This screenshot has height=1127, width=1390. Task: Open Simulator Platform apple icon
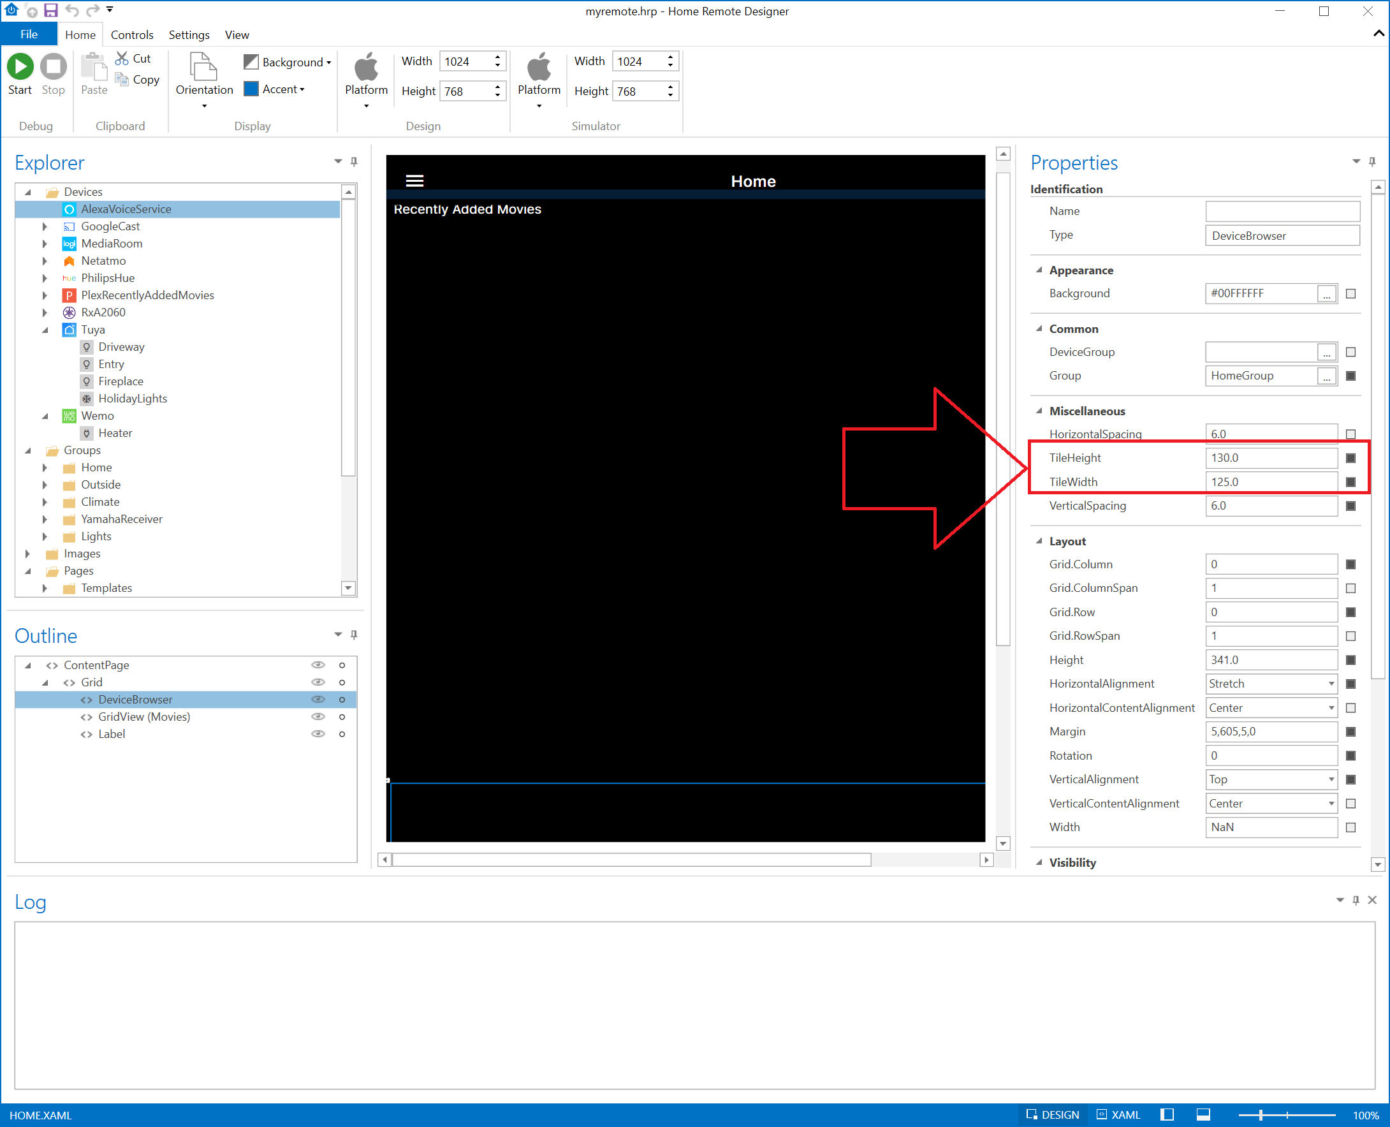pos(539,66)
